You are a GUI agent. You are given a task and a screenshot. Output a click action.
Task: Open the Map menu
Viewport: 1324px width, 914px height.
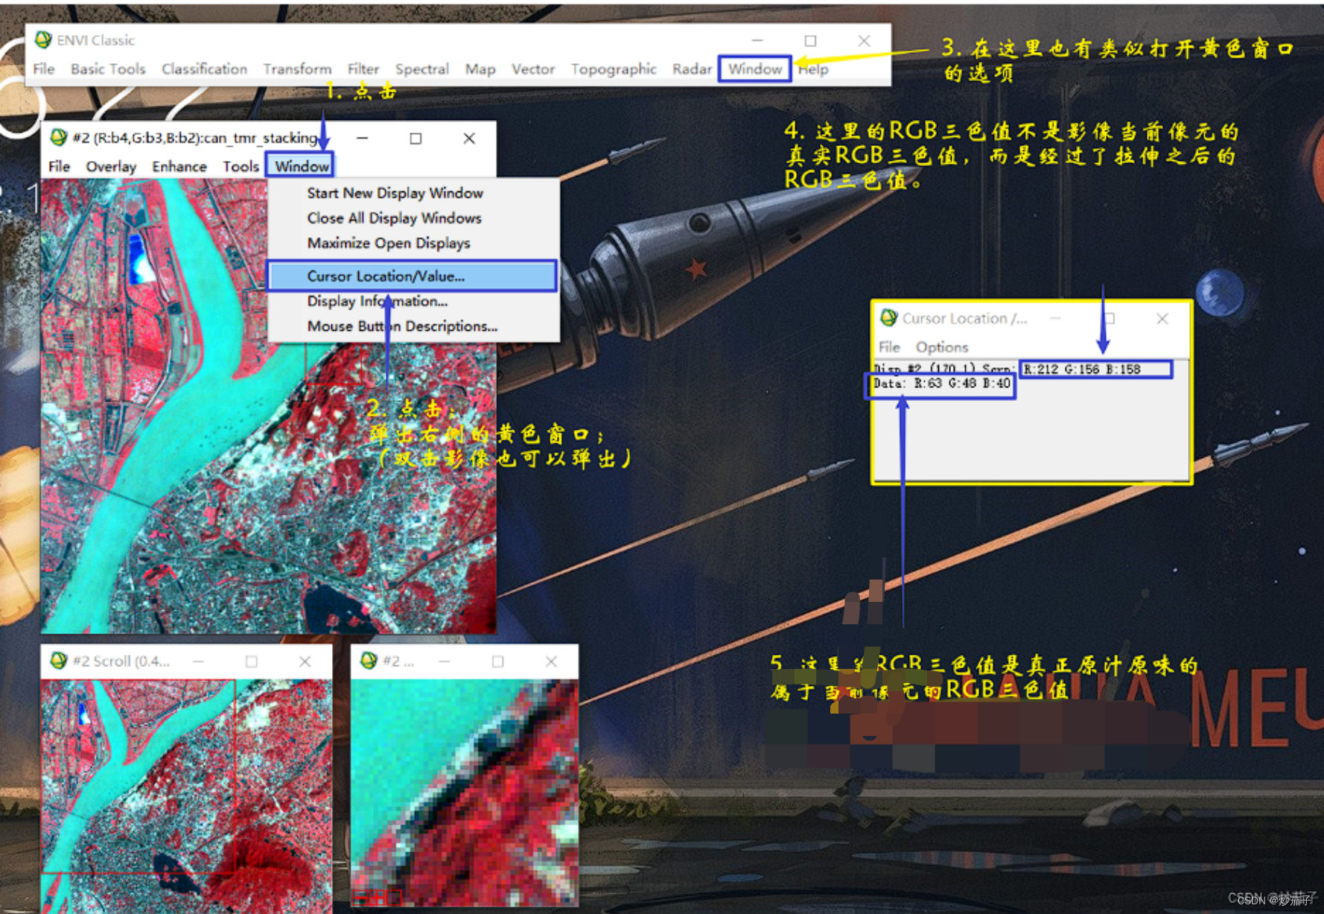coord(480,69)
